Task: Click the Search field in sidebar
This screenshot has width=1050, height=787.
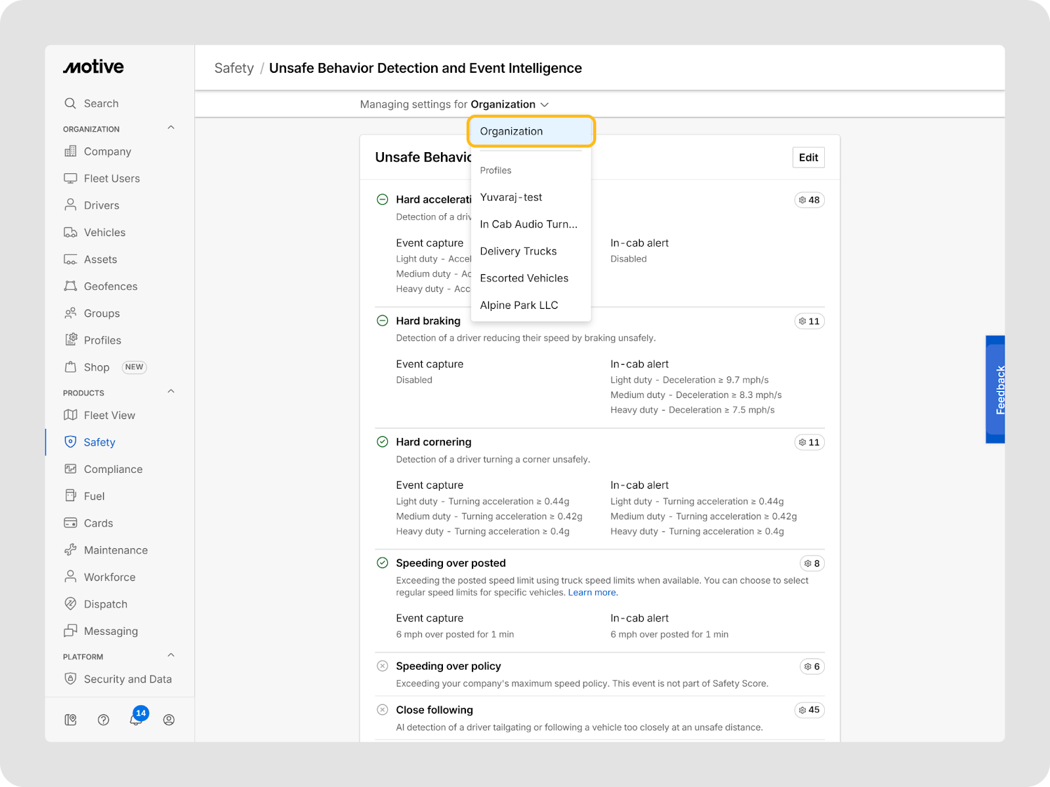Action: [101, 104]
